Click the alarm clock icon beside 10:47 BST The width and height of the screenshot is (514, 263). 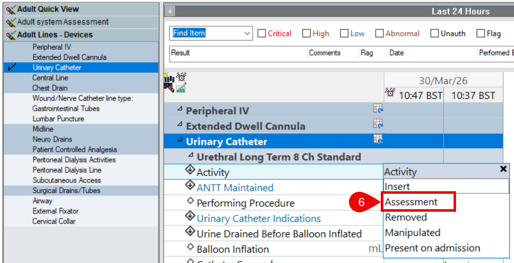click(390, 93)
